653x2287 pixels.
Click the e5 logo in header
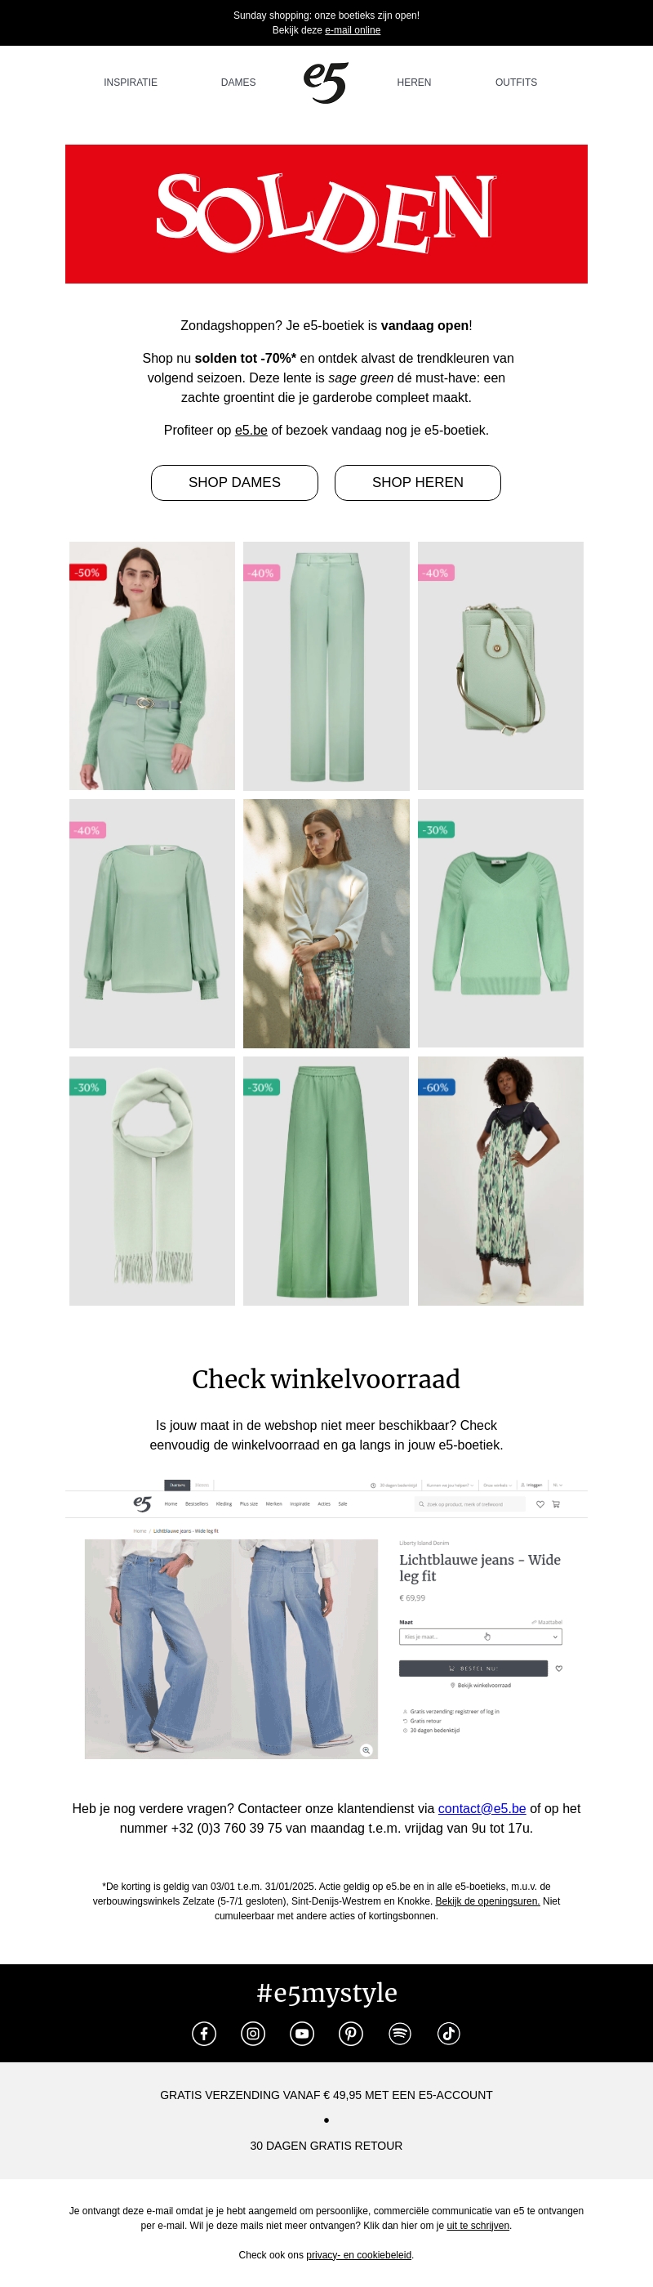click(x=326, y=83)
